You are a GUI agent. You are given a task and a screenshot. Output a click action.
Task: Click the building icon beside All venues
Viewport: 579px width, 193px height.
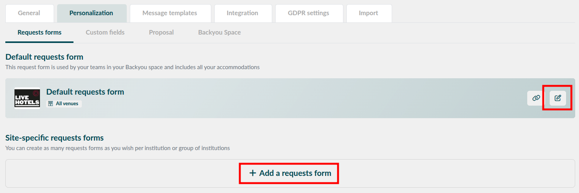pos(51,103)
